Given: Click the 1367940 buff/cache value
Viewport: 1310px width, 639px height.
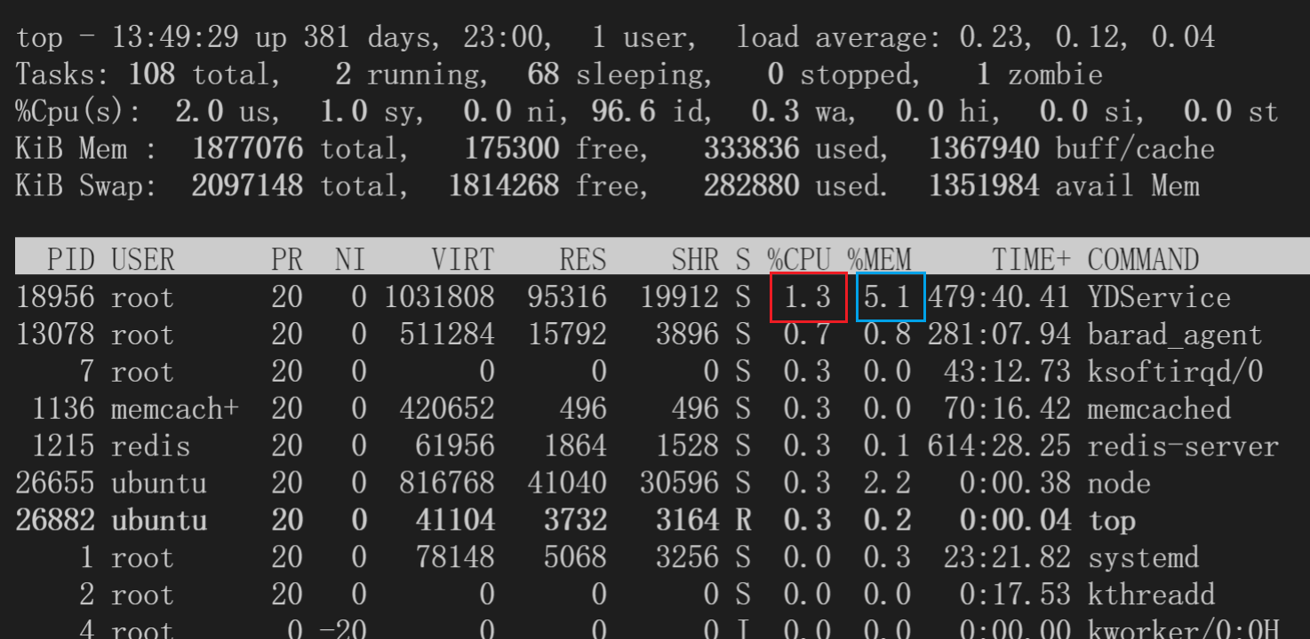Looking at the screenshot, I should pos(984,148).
